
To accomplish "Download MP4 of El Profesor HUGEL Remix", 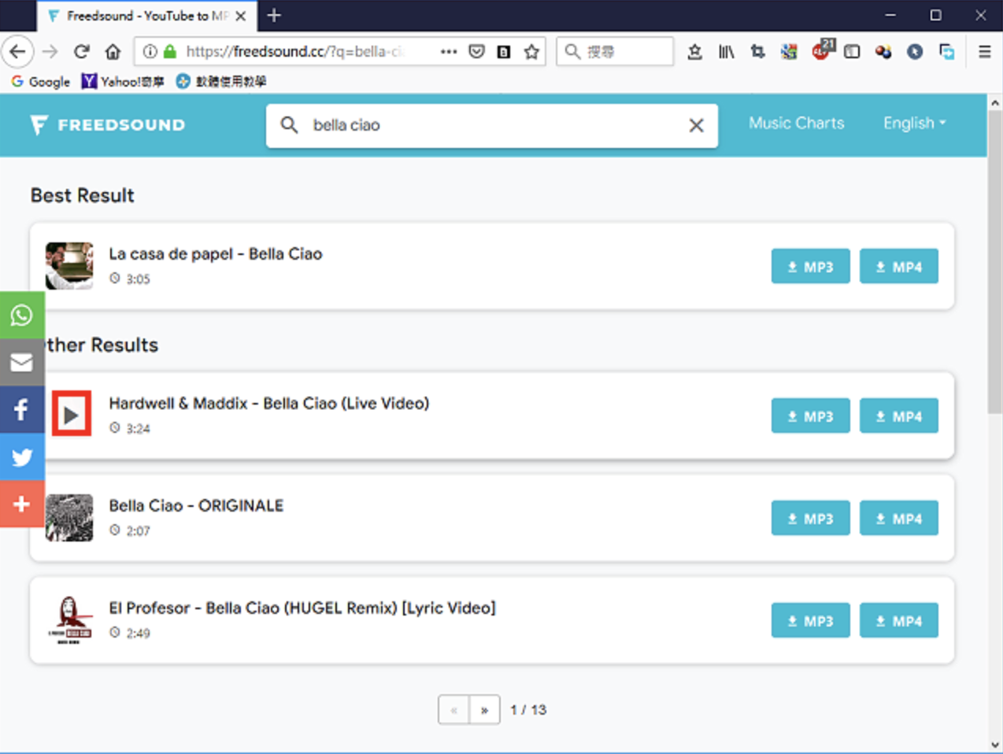I will (x=898, y=621).
